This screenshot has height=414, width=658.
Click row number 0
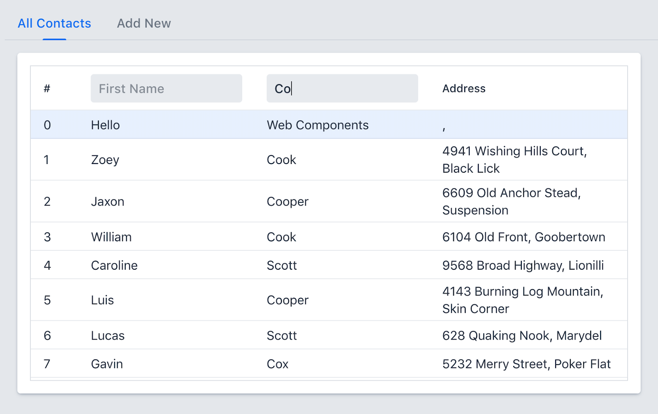[x=47, y=125]
